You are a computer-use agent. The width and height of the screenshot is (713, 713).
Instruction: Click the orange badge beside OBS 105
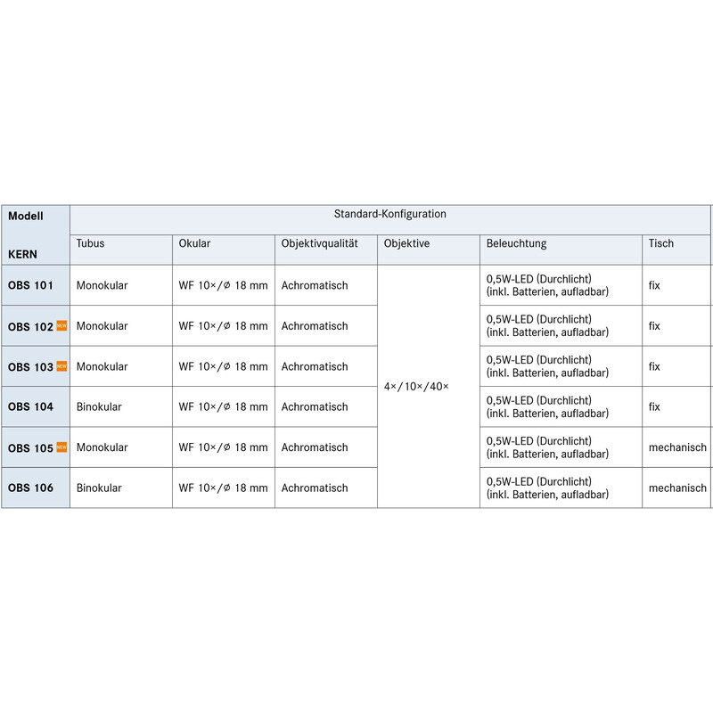[x=61, y=447]
